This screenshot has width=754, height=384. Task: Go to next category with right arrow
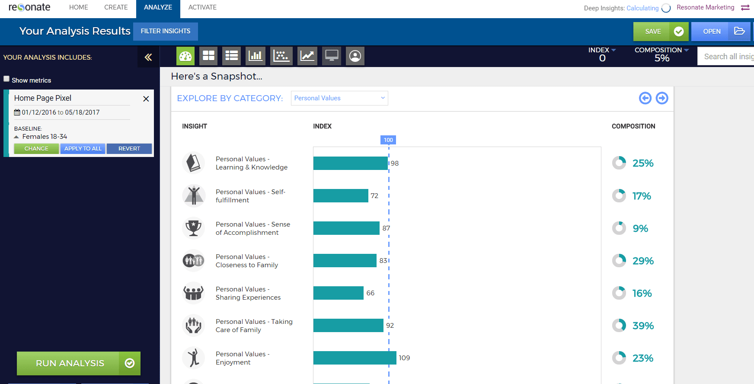point(661,98)
